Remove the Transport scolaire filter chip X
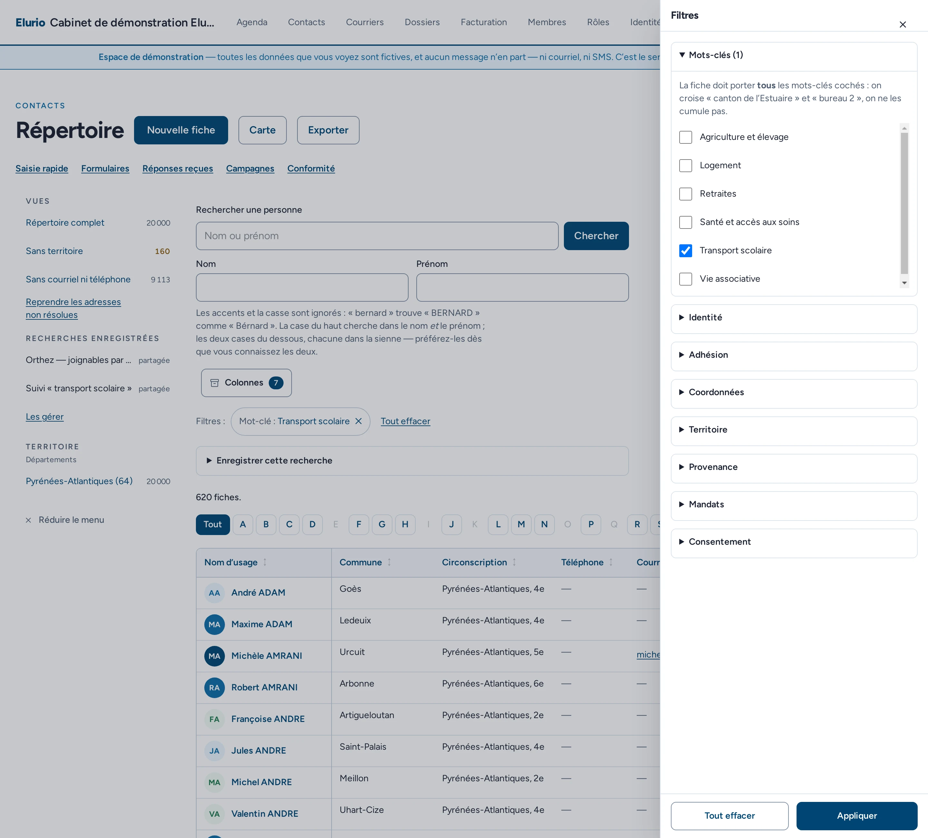 (359, 421)
